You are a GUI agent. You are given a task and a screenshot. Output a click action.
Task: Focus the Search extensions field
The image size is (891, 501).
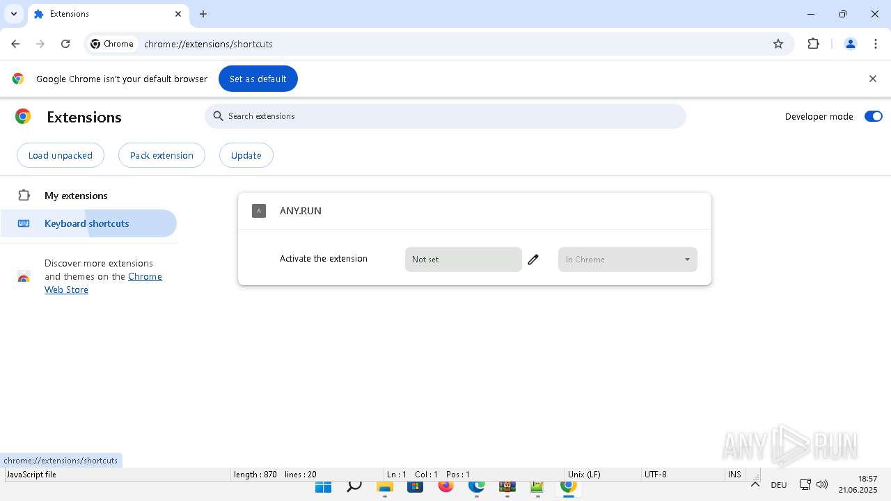(445, 116)
